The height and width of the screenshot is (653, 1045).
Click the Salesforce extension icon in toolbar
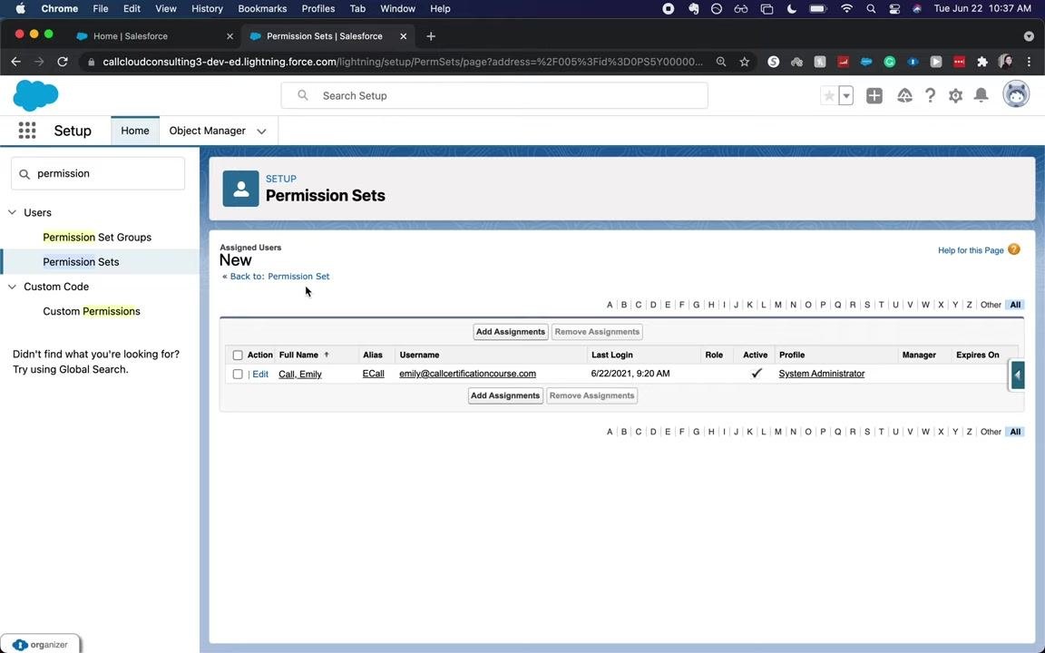point(866,62)
